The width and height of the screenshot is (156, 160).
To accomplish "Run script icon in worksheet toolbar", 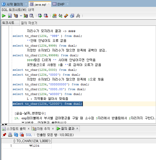I will (x=10, y=16).
